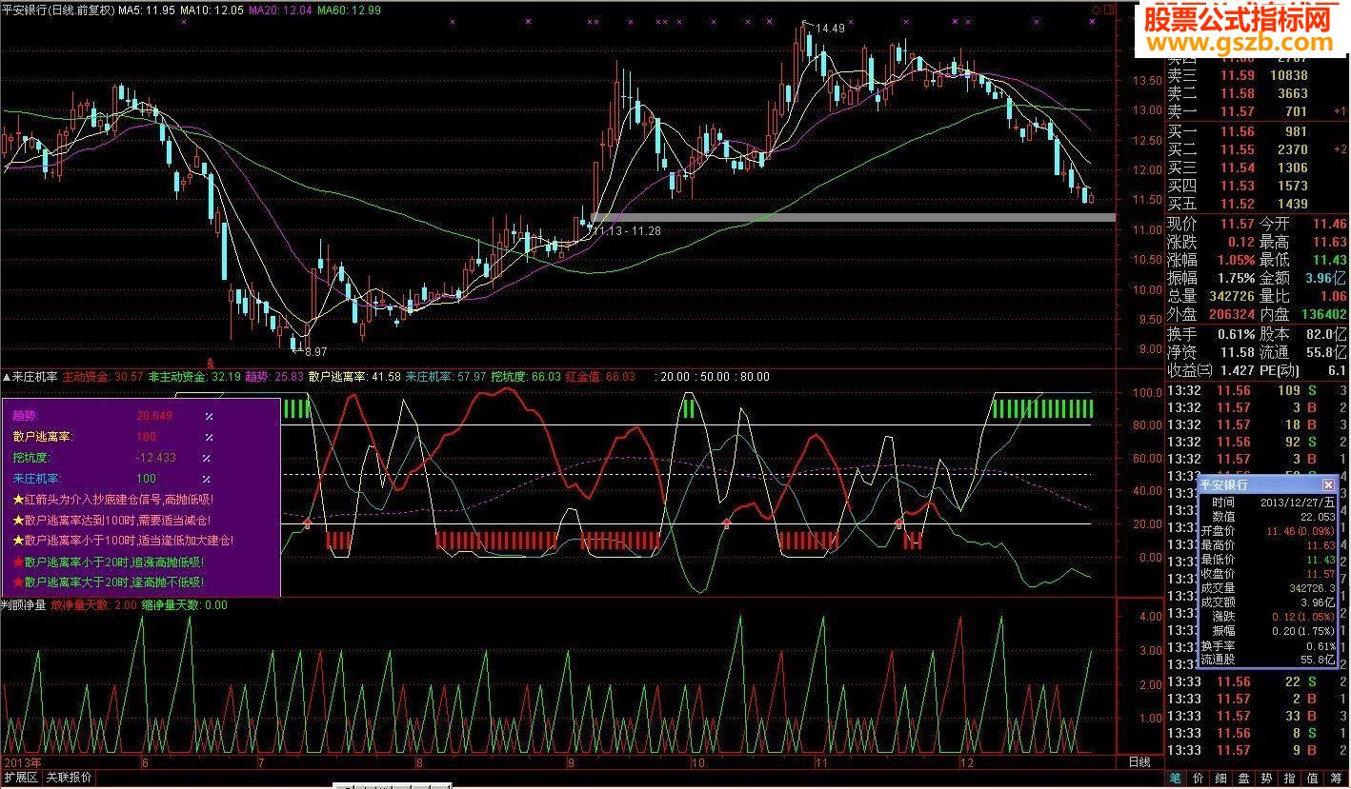Click the 买一 bid price 11.56
This screenshot has height=789, width=1351.
coord(1239,131)
